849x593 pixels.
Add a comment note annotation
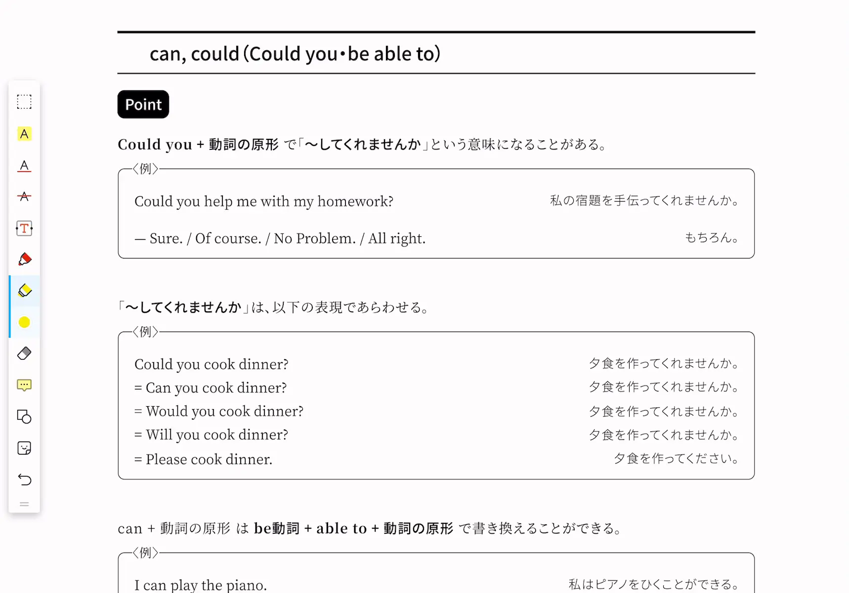24,385
